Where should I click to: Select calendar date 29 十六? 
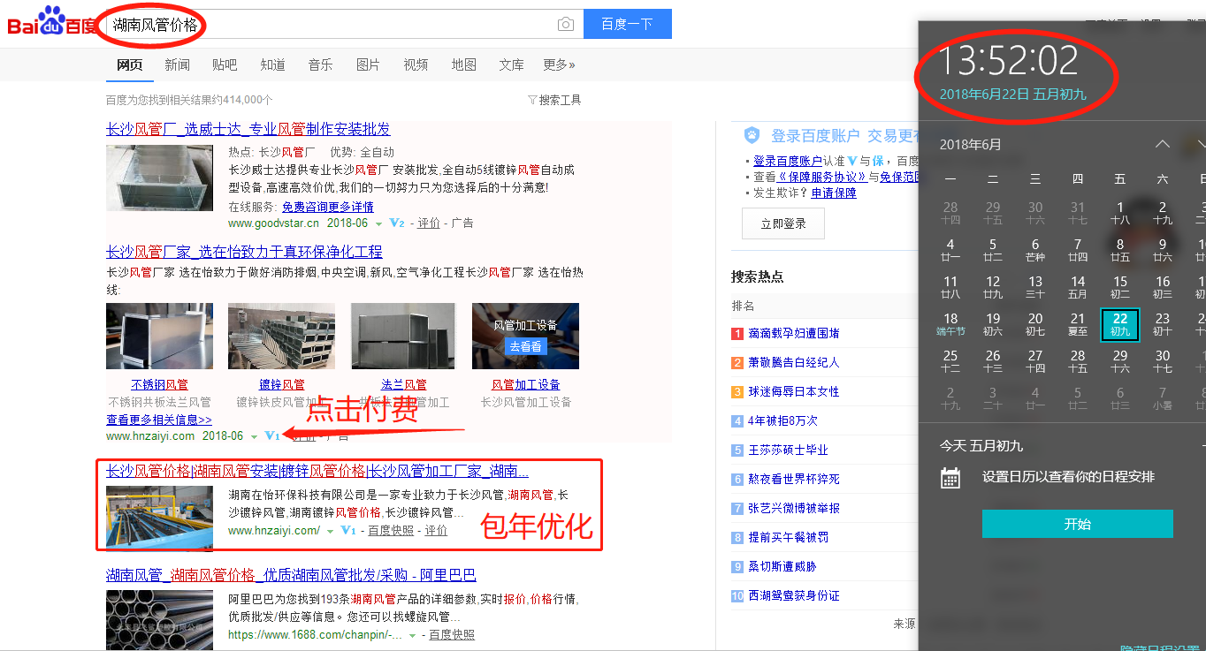pos(1120,361)
